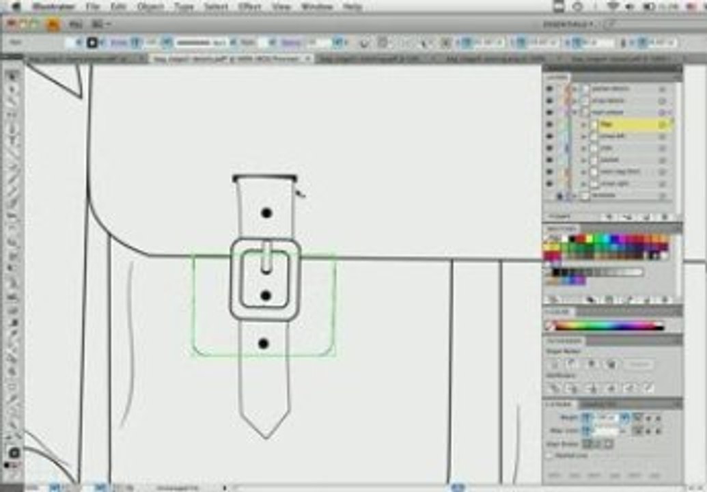Viewport: 707px width, 492px height.
Task: Hide the second layer using its eye
Action: click(x=549, y=100)
